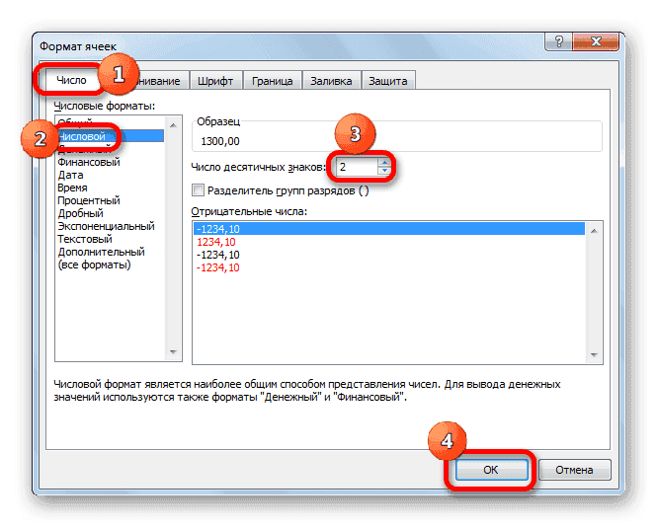Screen dimensions: 658x528
Task: Select the Экспоненциальный format
Action: pos(111,226)
